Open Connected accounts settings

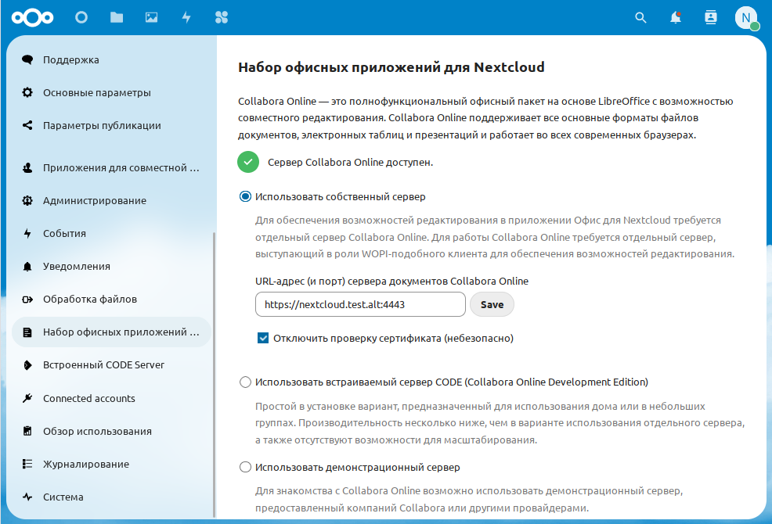(x=111, y=398)
